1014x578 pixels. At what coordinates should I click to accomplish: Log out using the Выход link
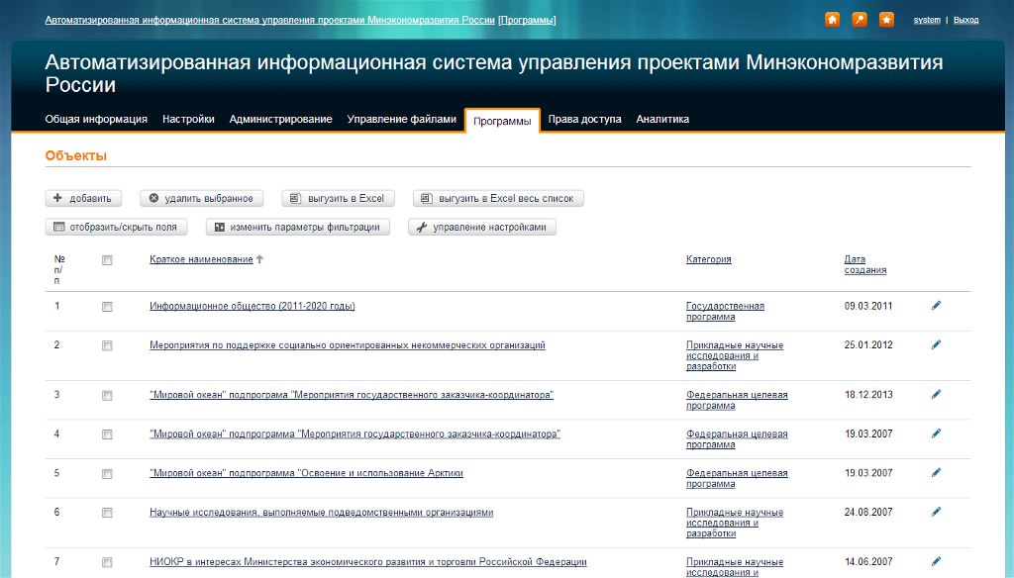click(965, 20)
